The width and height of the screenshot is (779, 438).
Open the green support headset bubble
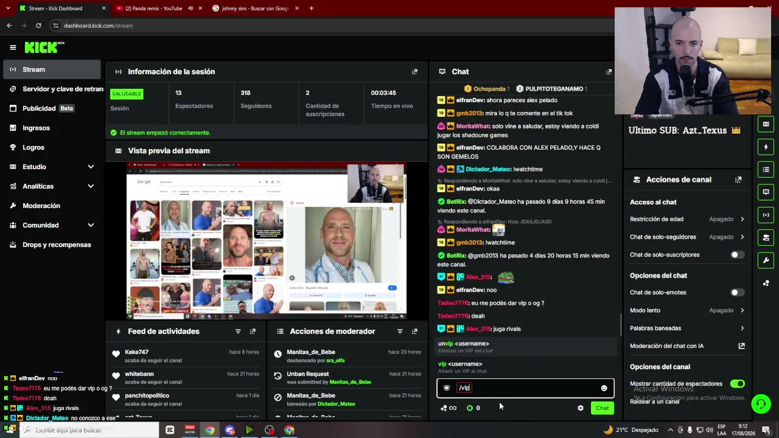[x=761, y=404]
